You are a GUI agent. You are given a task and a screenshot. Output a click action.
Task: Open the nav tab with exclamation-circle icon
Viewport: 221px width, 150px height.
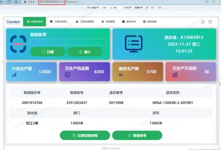pos(129,21)
